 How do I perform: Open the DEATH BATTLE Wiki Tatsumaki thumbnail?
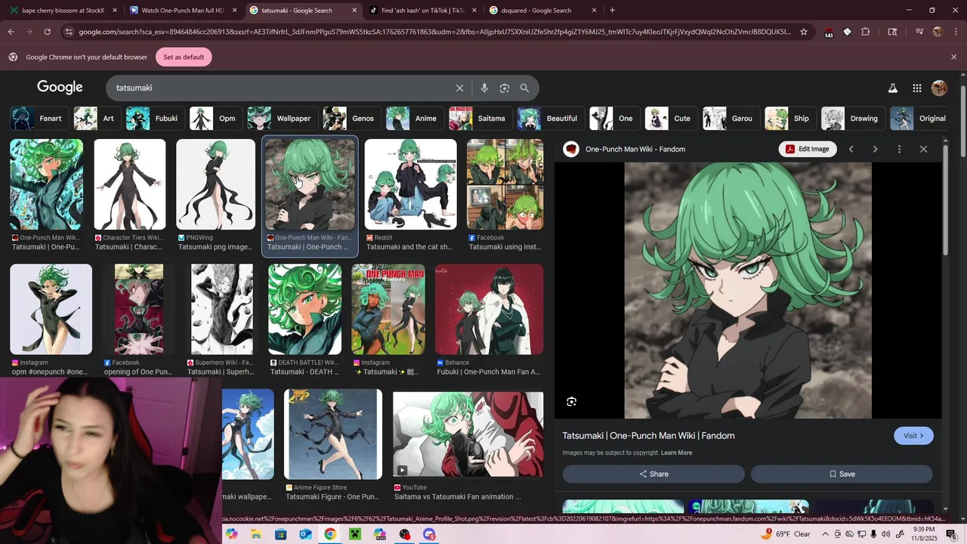point(304,309)
